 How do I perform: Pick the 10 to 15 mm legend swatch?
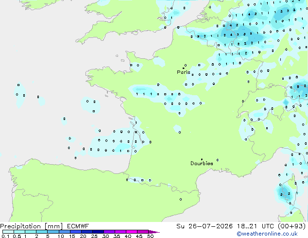(x=64, y=232)
